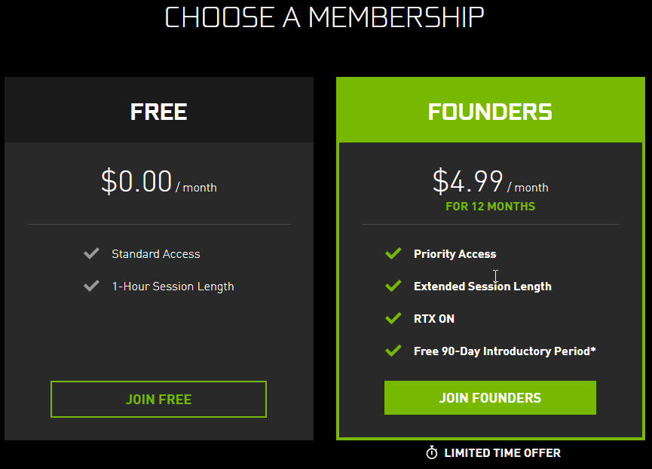Screen dimensions: 652x469
Task: Click the Priority Access feature text
Action: pos(455,254)
